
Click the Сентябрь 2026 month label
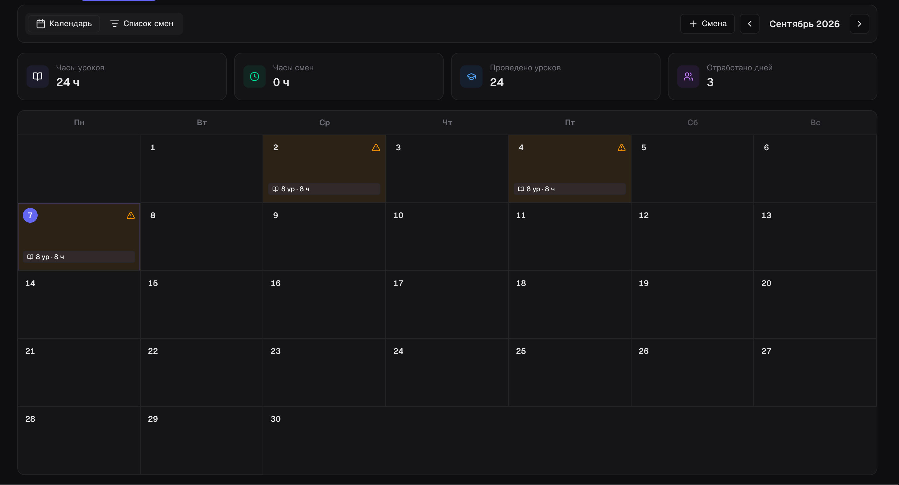pos(804,24)
